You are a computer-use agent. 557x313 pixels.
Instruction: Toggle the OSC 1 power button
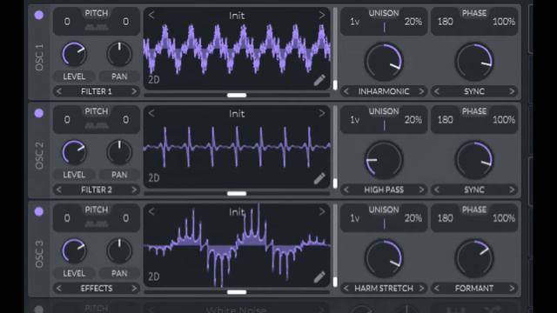click(39, 16)
